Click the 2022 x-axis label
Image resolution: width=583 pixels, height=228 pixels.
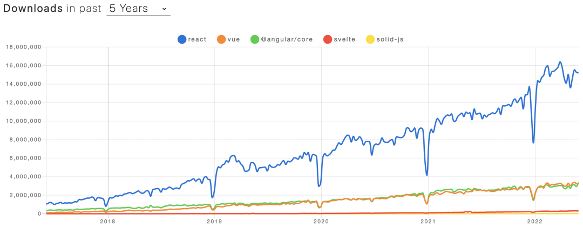(x=534, y=221)
